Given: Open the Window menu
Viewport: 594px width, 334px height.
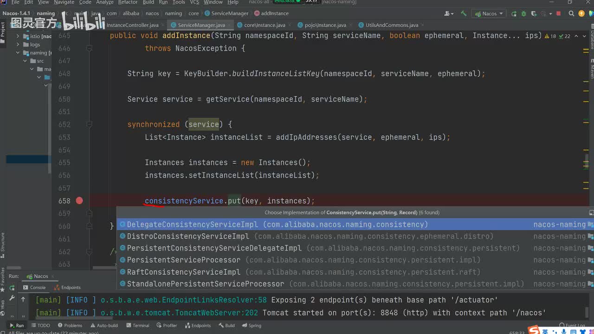Looking at the screenshot, I should click(213, 2).
